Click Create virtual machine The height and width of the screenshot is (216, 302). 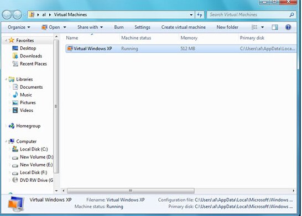pyautogui.click(x=184, y=27)
